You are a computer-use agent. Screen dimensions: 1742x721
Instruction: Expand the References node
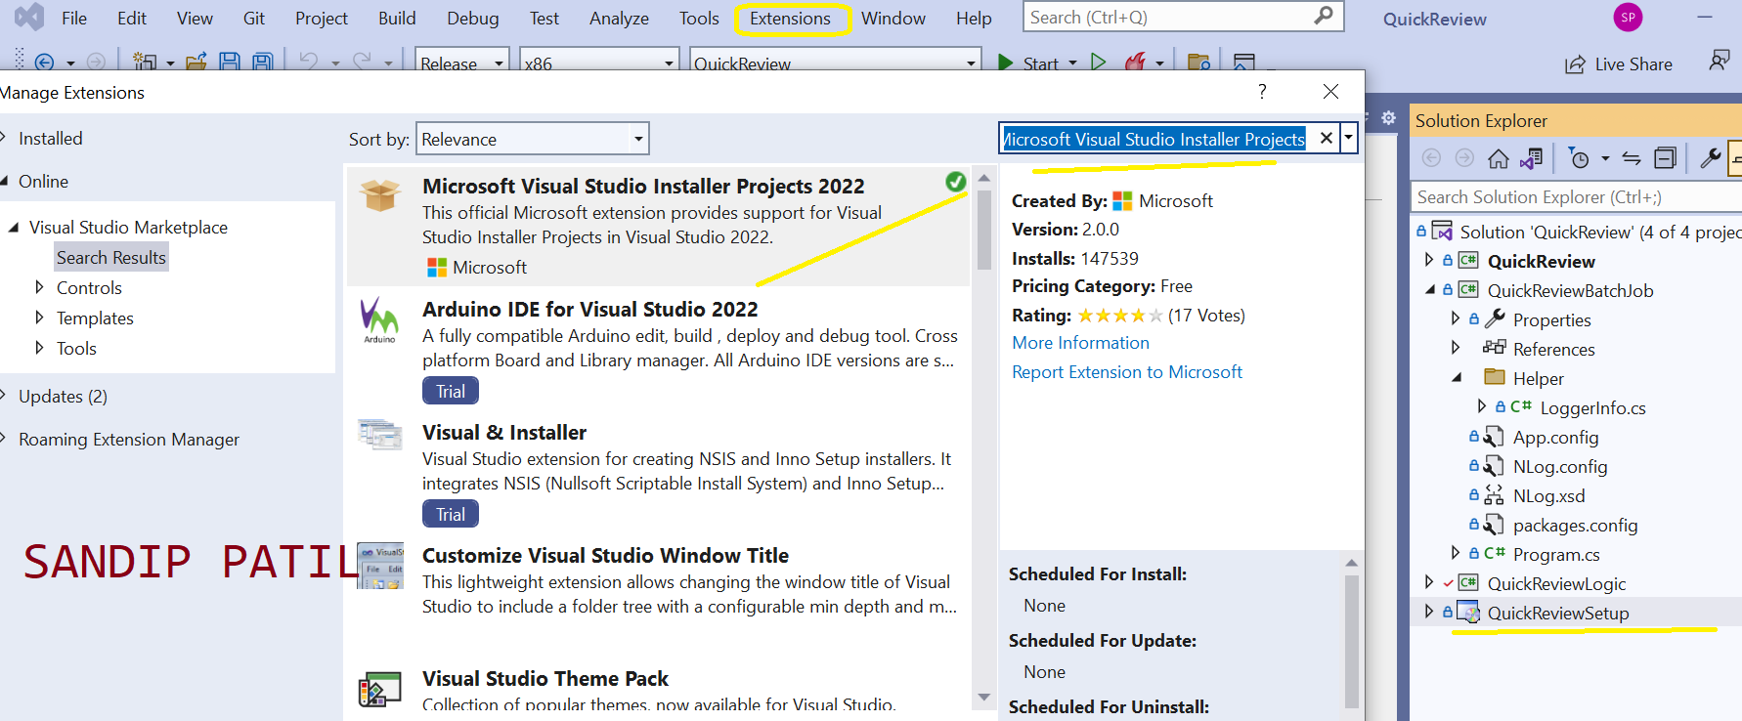click(x=1456, y=348)
